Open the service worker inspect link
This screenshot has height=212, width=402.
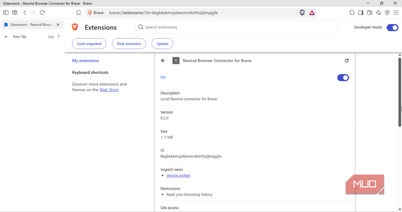[178, 176]
